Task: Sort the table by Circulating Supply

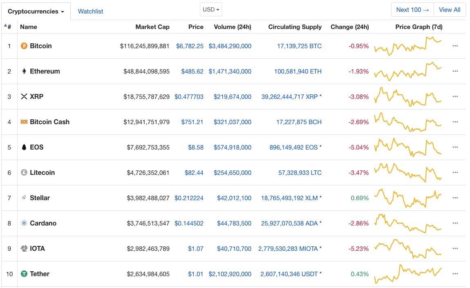Action: 295,27
